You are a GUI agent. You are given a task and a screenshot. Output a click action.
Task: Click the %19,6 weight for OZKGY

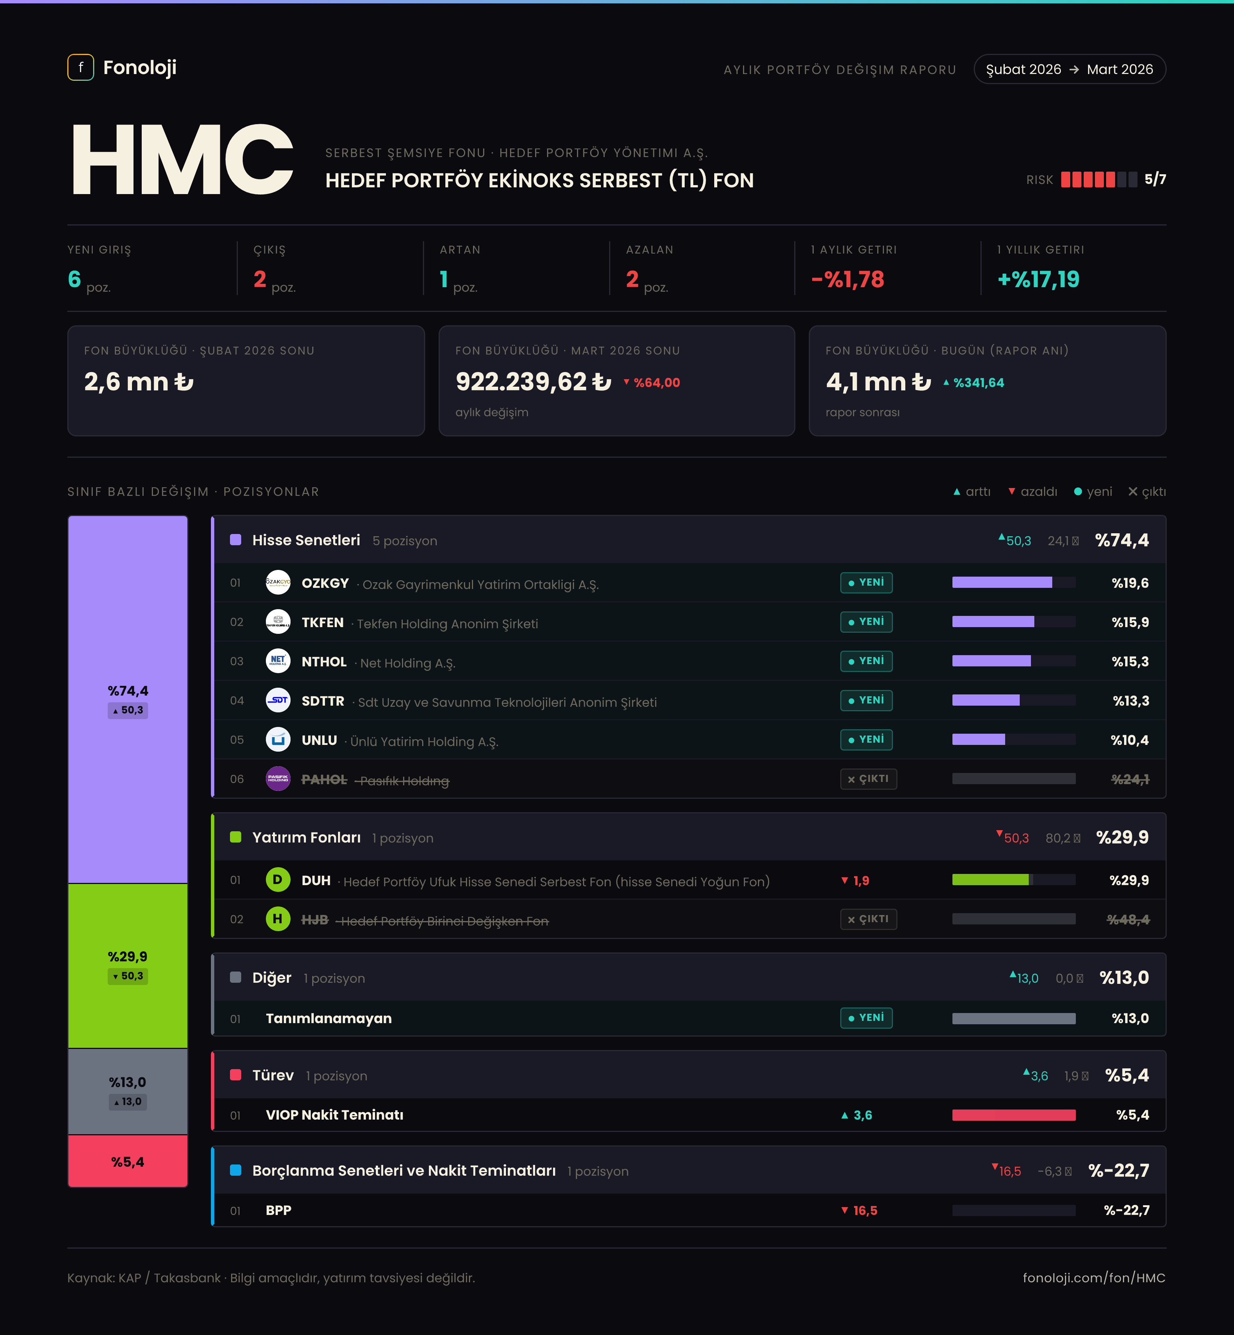[1130, 583]
